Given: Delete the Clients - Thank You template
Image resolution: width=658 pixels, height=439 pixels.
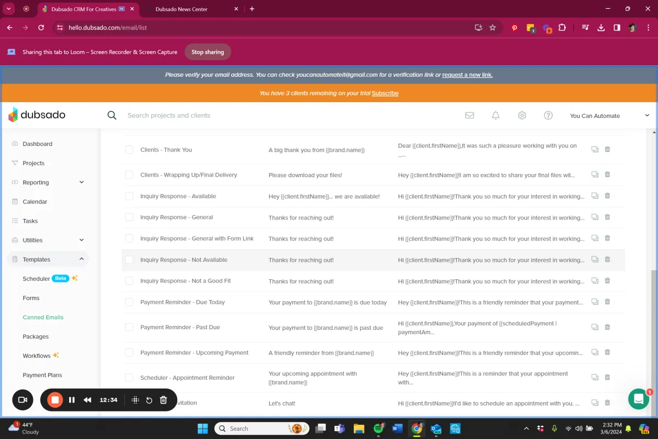Looking at the screenshot, I should coord(608,149).
